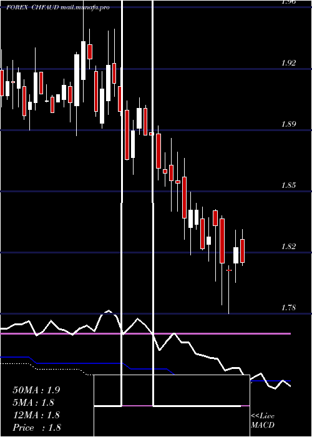Click the 'Price : 1.8' legend value
Screen dimensions: 312x437
37,428
